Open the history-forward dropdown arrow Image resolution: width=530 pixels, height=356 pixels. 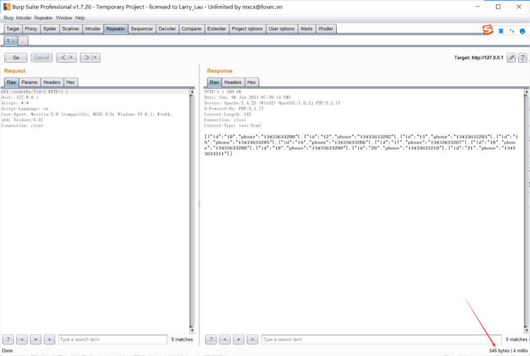pos(95,58)
